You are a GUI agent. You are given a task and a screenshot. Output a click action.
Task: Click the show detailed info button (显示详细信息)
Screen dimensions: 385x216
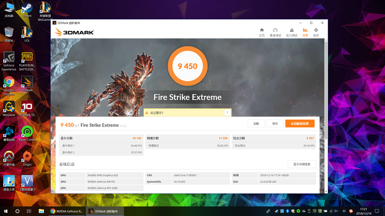click(x=302, y=164)
